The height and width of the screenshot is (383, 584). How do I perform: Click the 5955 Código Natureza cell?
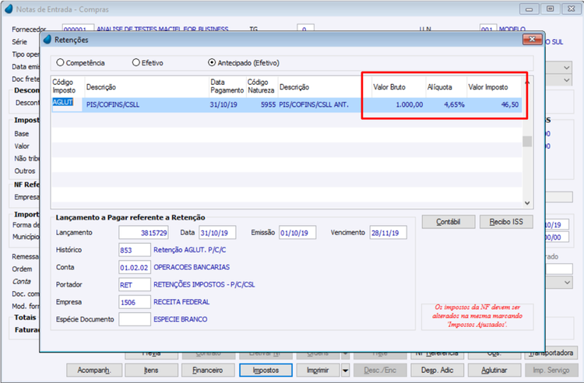click(261, 104)
